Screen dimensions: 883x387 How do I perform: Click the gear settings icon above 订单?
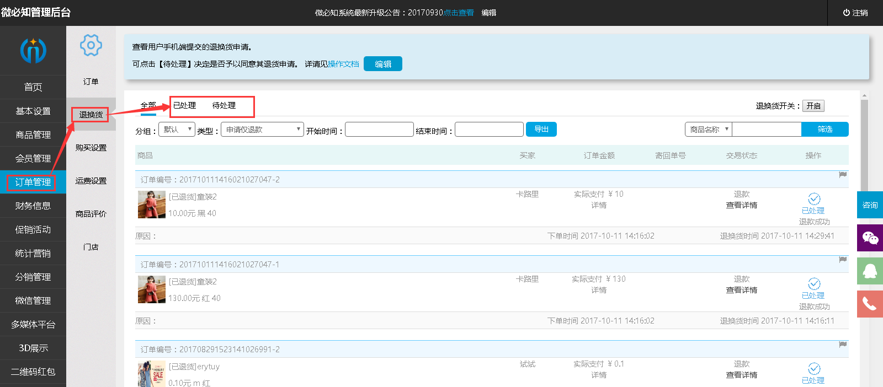[x=91, y=45]
